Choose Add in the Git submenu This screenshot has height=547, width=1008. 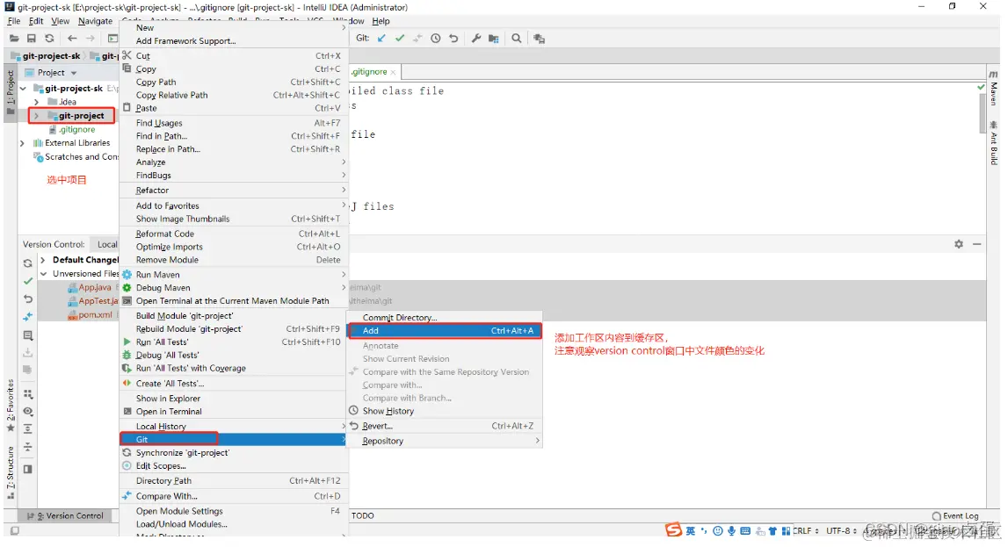pyautogui.click(x=445, y=331)
